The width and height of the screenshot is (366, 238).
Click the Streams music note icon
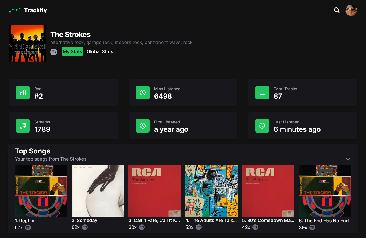pyautogui.click(x=23, y=126)
